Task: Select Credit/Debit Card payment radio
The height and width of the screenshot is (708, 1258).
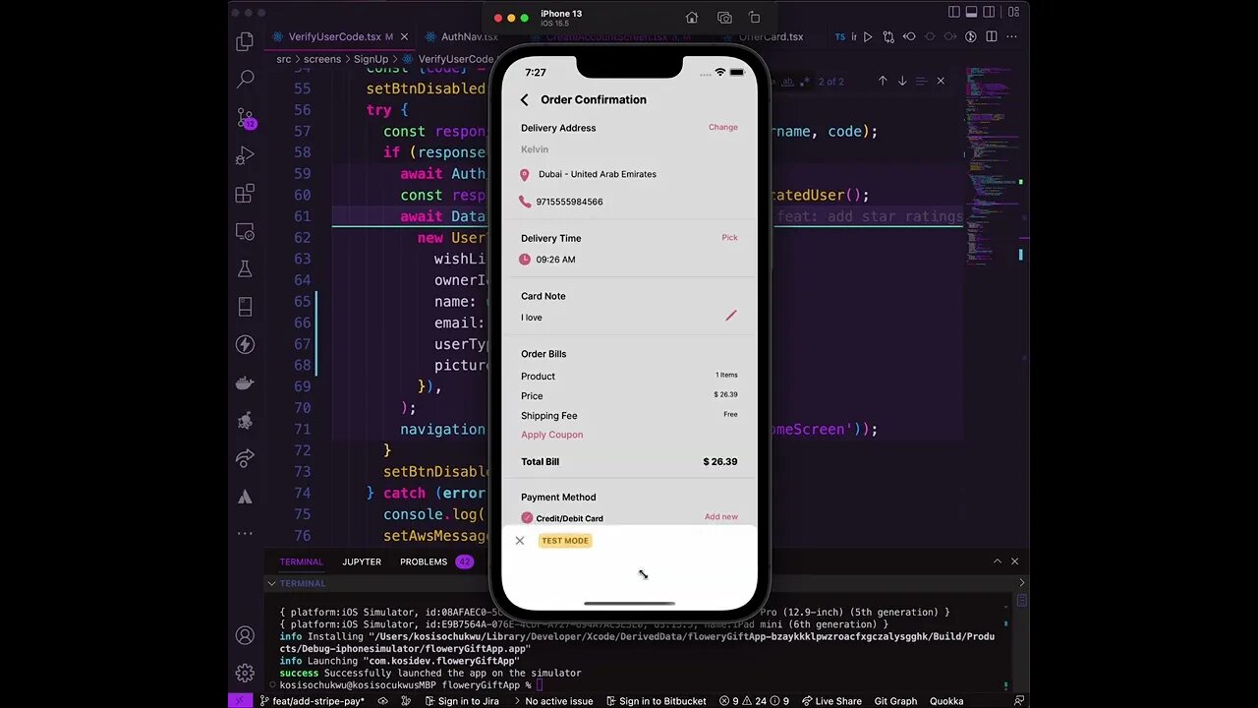Action: click(x=527, y=518)
